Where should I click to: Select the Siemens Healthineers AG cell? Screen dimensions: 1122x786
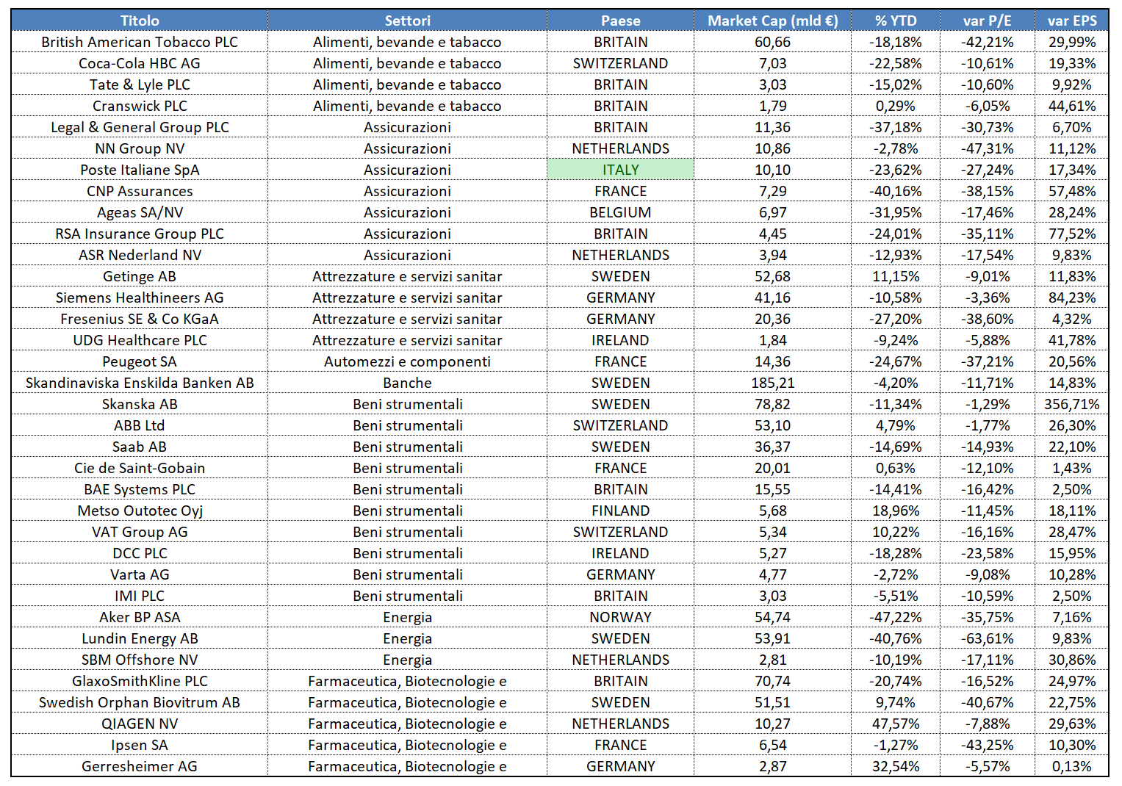pyautogui.click(x=140, y=298)
